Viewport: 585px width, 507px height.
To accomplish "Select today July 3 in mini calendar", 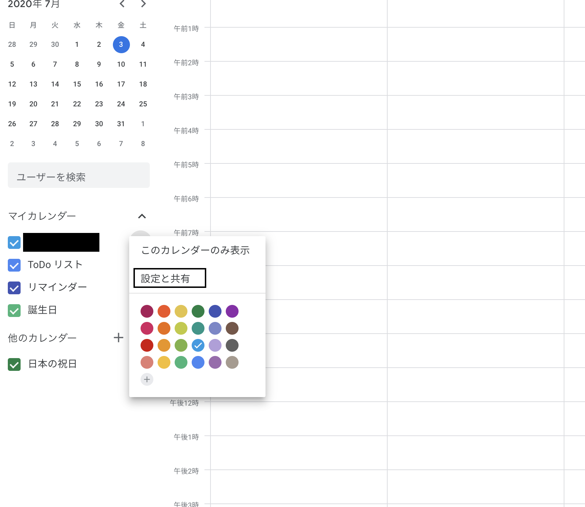I will (121, 45).
